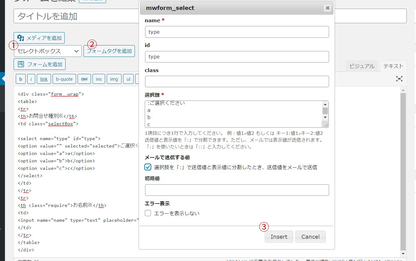Open the セレクトボックス form tag dropdown
Image resolution: width=416 pixels, height=261 pixels.
(48, 51)
